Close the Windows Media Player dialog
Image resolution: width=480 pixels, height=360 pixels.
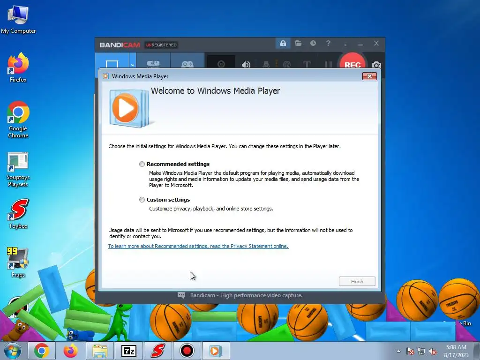(x=369, y=76)
